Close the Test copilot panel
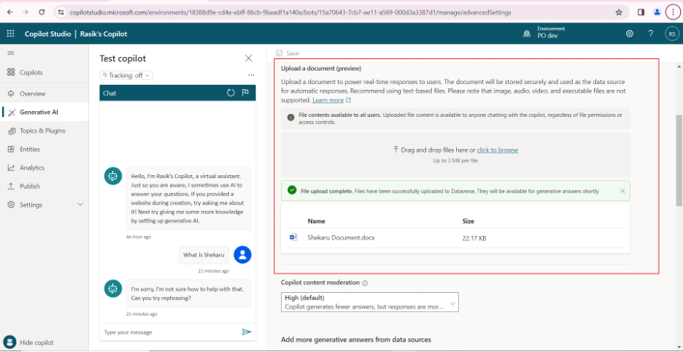683x352 pixels. click(x=248, y=58)
